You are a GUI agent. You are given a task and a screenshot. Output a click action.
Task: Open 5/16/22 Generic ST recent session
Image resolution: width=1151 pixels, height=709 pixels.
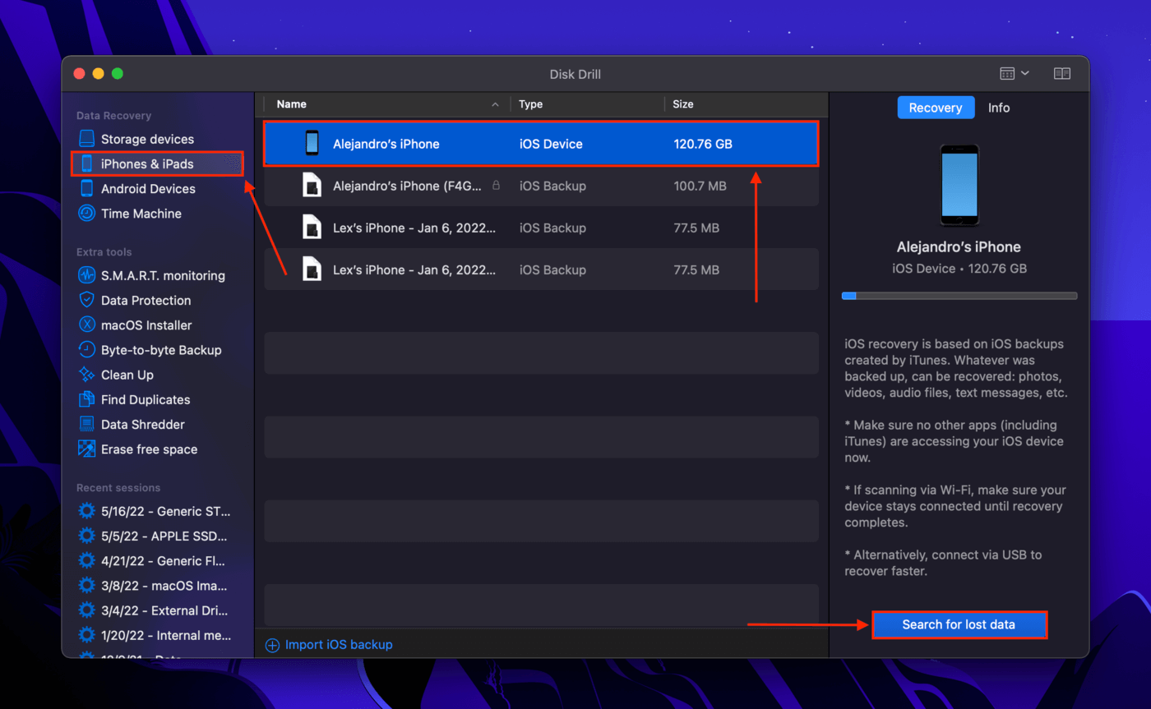(155, 511)
